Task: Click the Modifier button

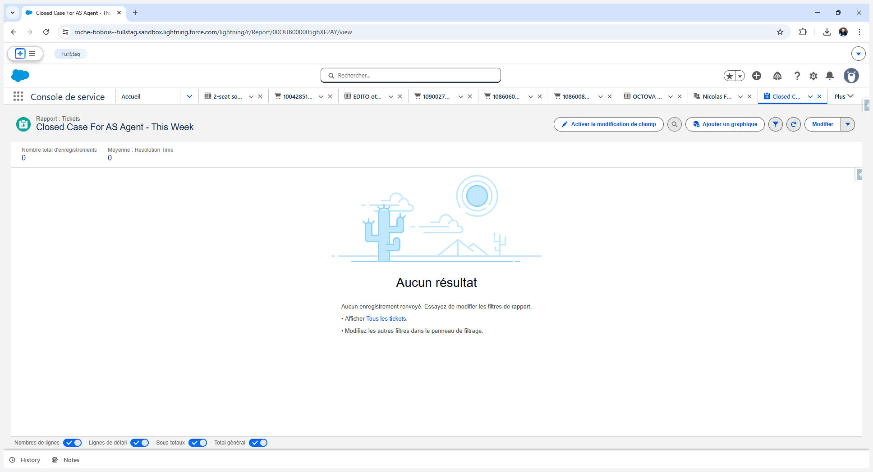Action: pos(822,124)
